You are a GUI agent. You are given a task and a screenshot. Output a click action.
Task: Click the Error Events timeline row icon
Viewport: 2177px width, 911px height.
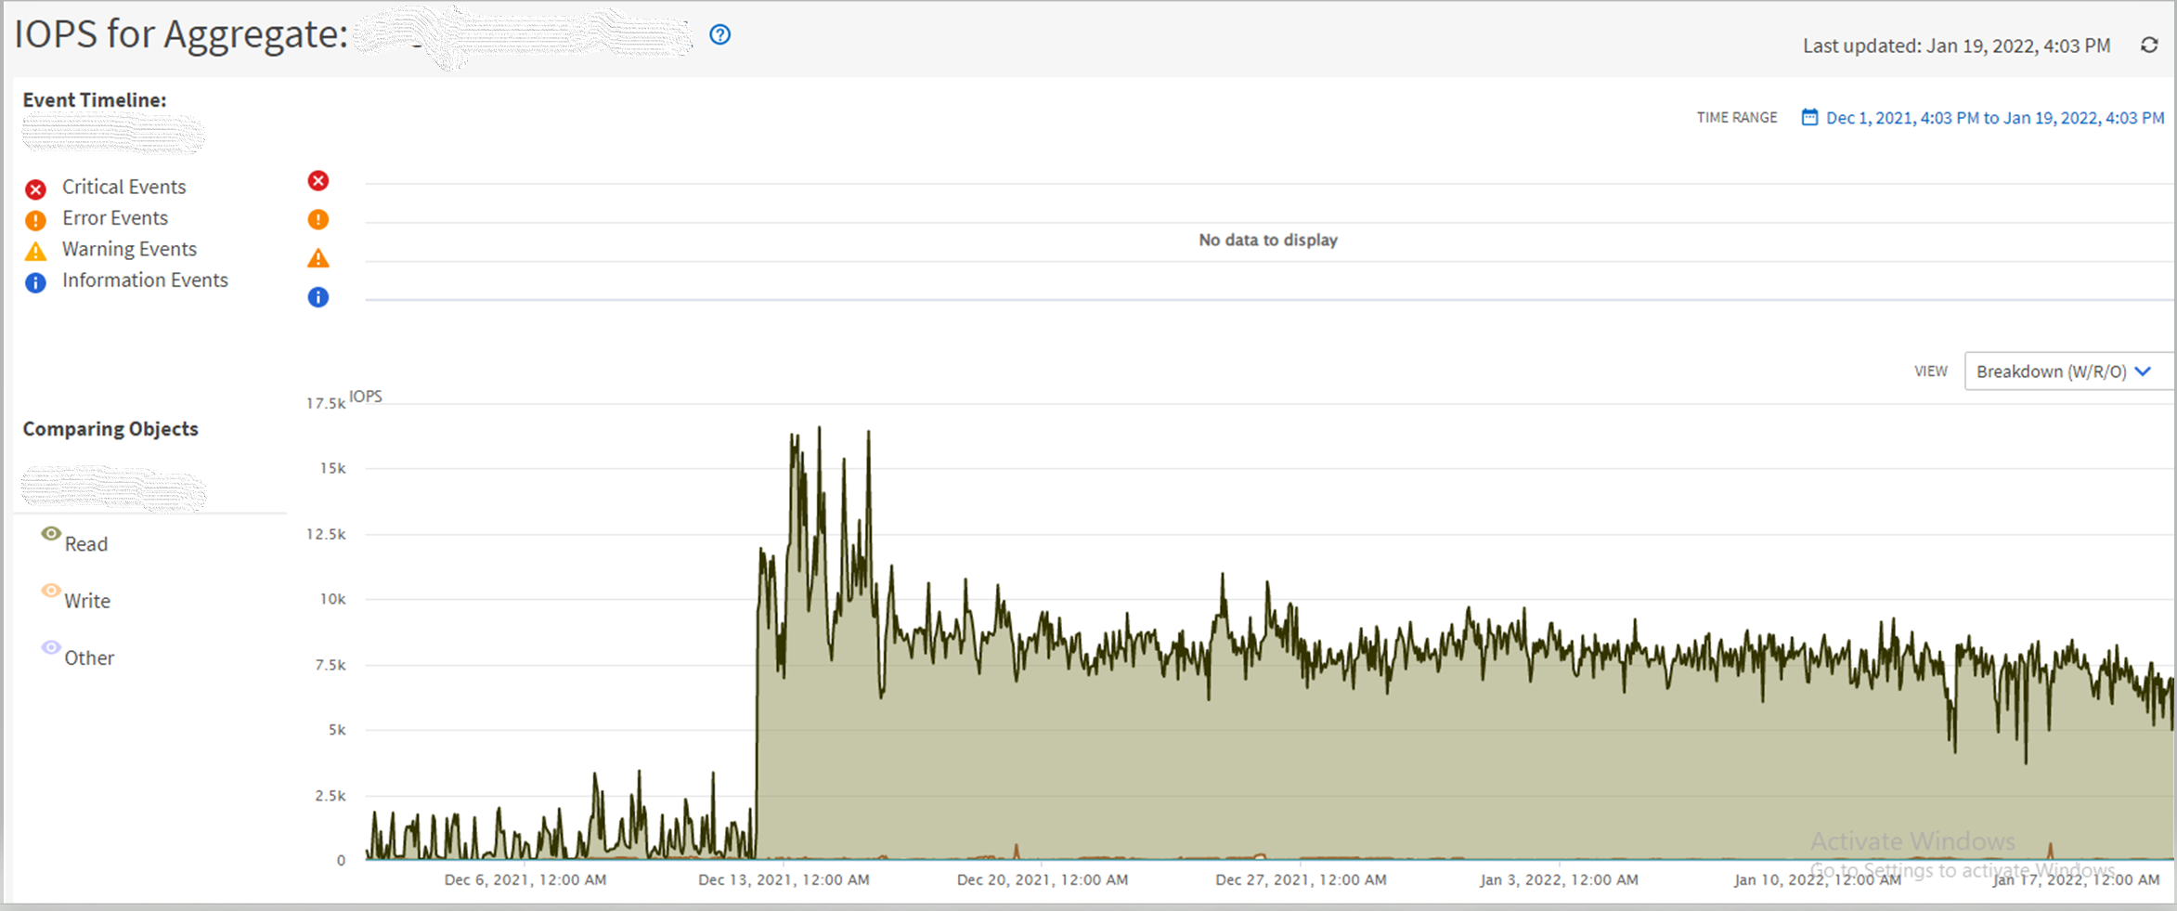click(x=318, y=220)
